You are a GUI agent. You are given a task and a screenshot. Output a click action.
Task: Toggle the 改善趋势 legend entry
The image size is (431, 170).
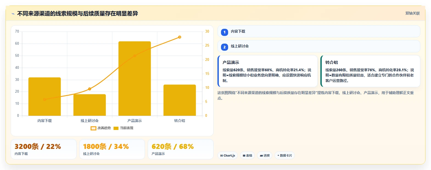pos(101,128)
